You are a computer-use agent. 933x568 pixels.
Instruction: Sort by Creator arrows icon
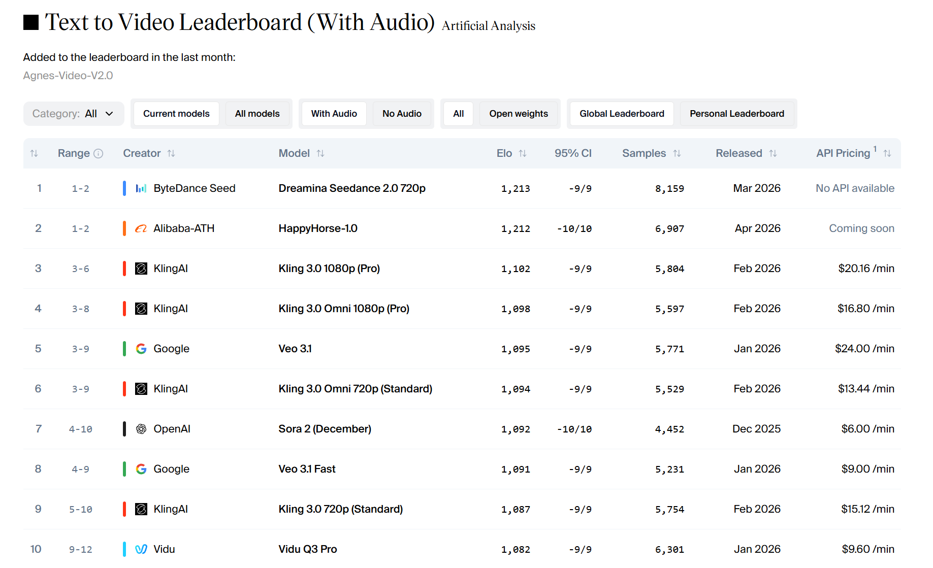[x=171, y=153]
